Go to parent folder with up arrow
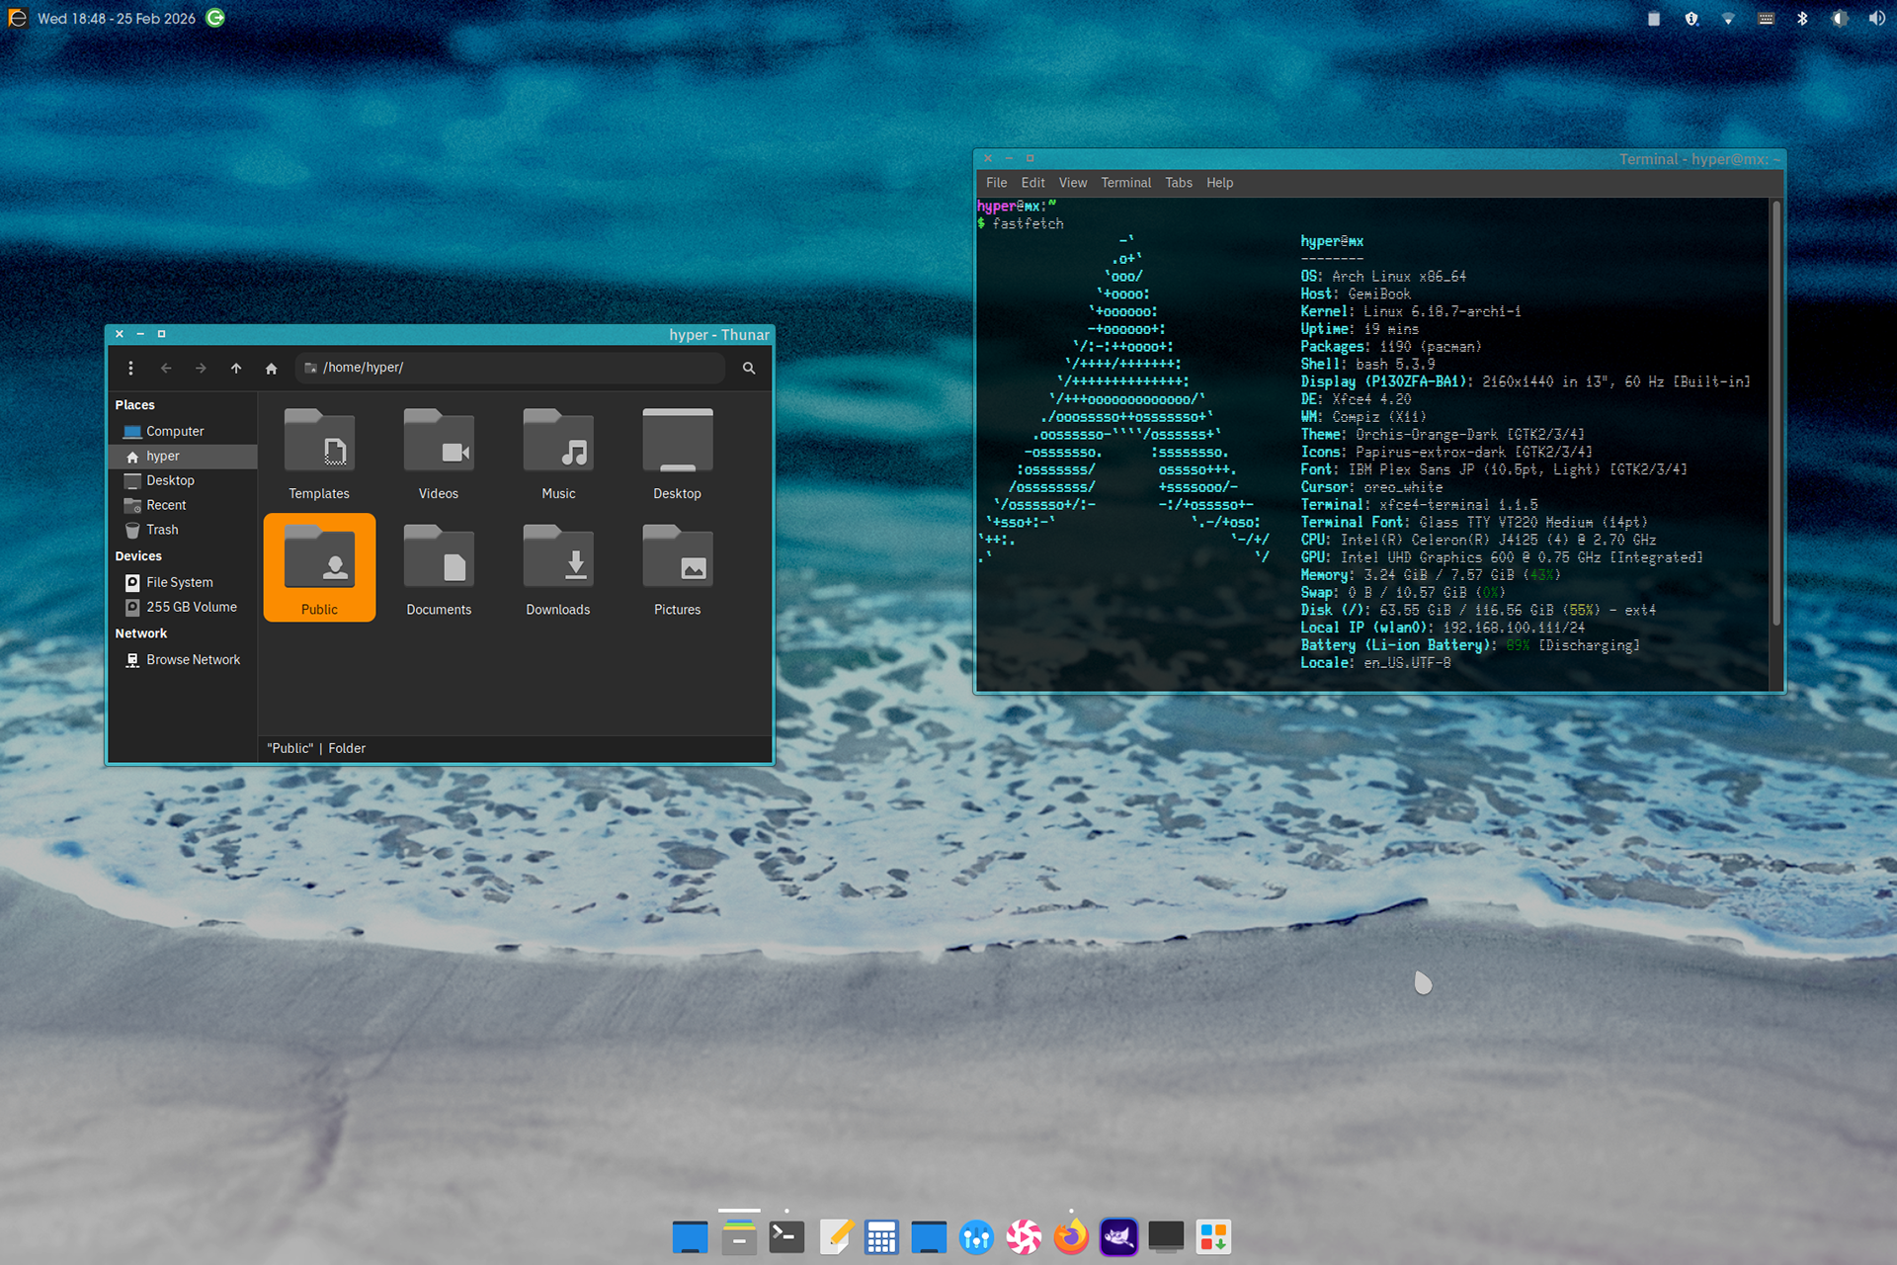 pos(236,368)
